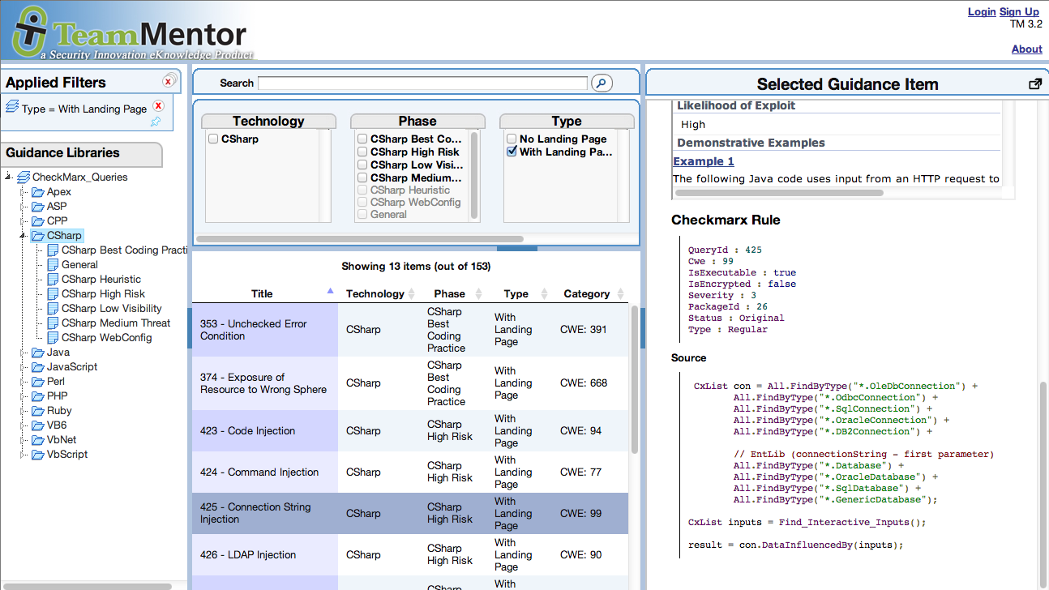Check the CSharp High Risk Phase checkbox

click(362, 152)
